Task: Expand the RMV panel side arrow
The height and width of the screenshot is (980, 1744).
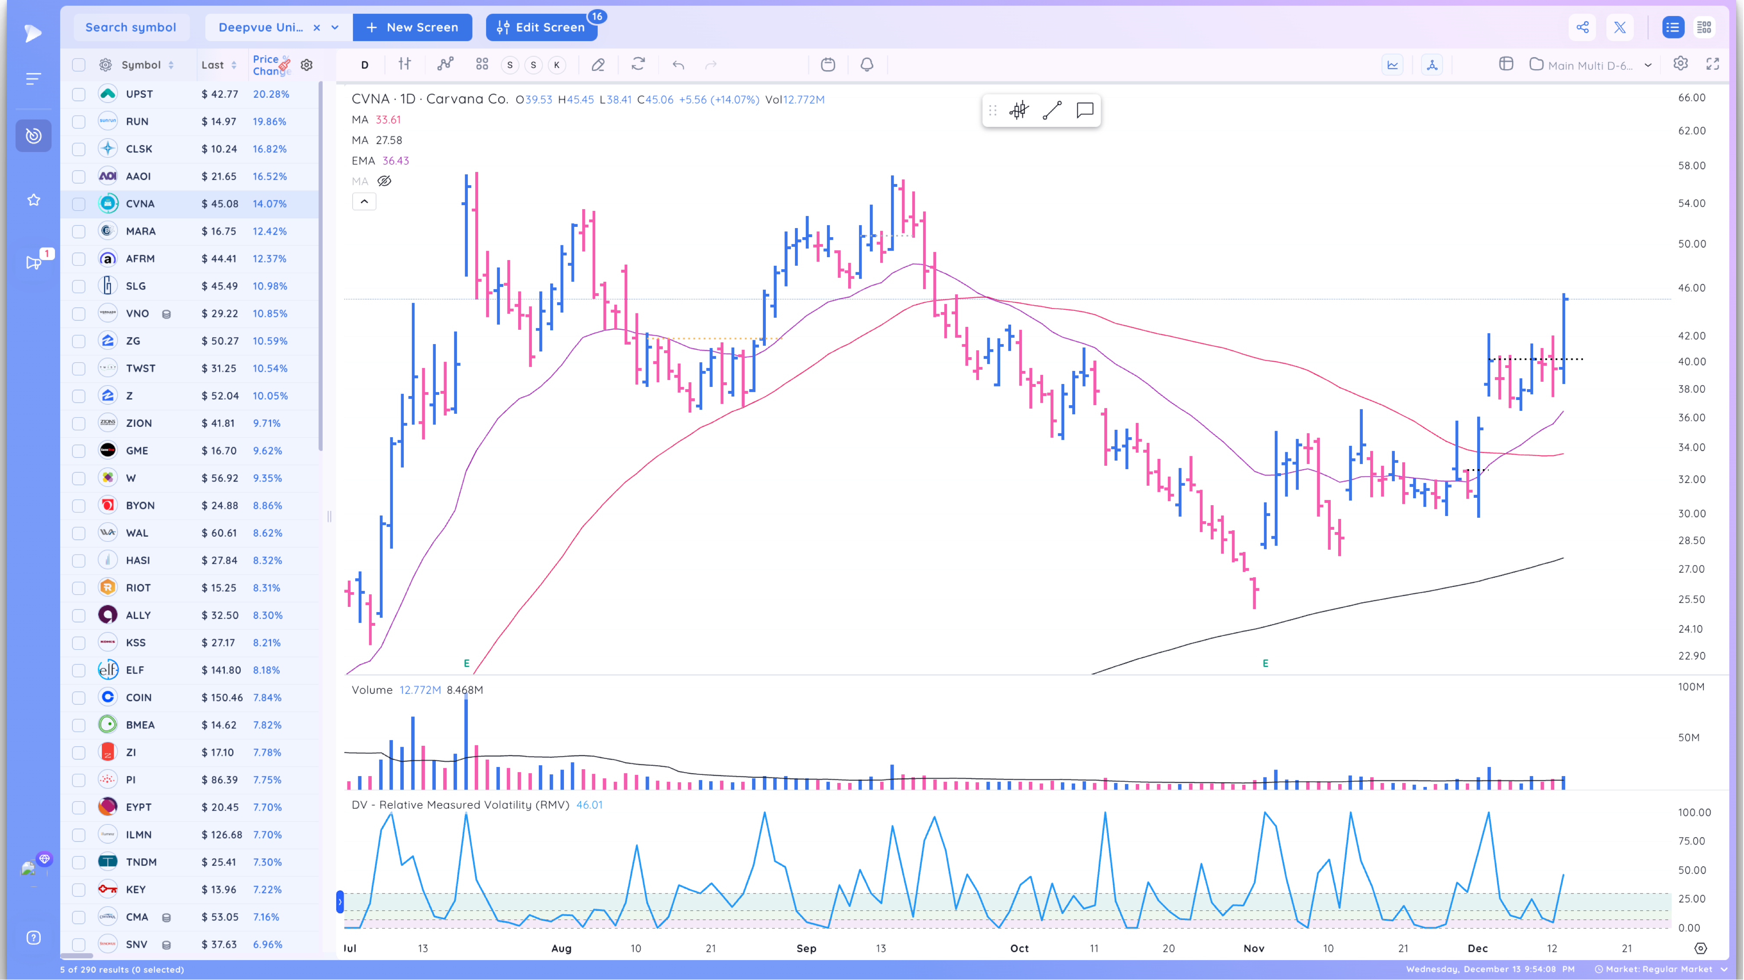Action: point(340,902)
